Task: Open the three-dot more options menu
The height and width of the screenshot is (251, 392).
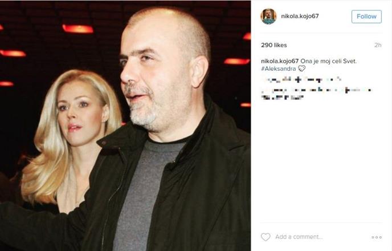Action: pyautogui.click(x=377, y=237)
